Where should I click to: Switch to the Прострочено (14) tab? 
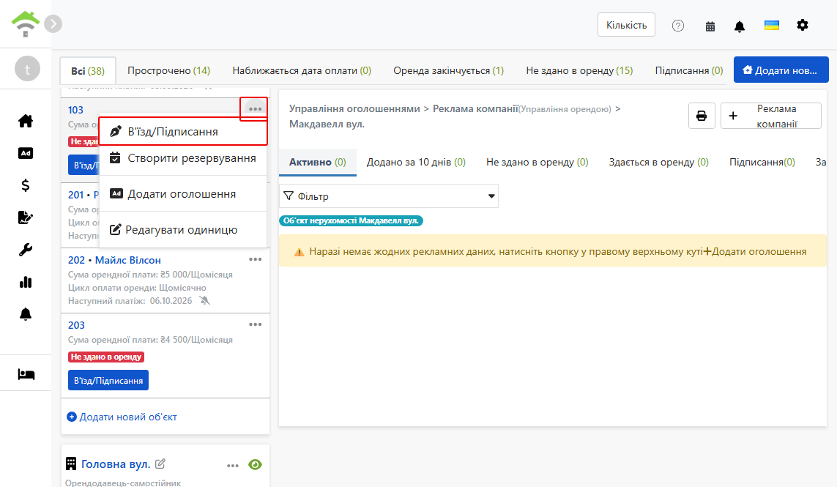168,70
